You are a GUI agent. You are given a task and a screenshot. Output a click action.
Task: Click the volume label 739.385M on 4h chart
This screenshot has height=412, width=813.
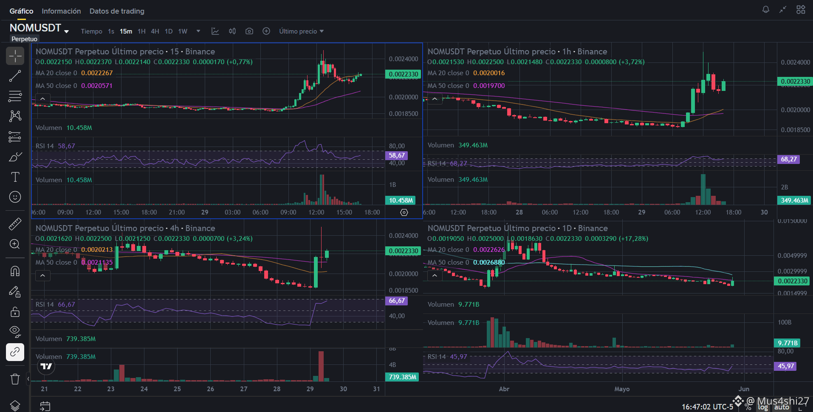(402, 377)
